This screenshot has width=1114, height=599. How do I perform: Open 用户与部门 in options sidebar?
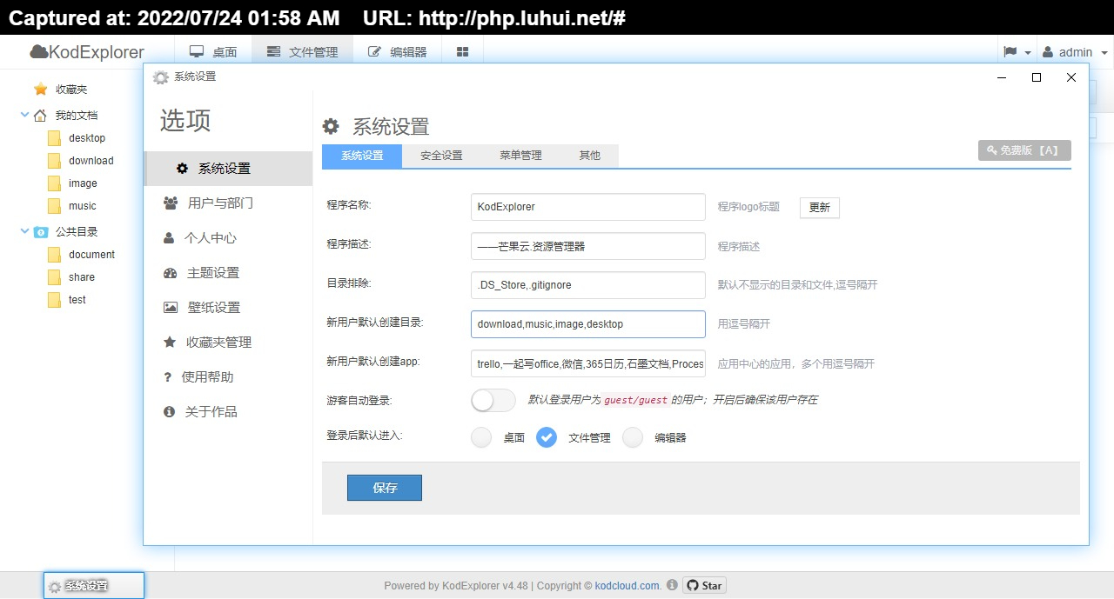click(x=228, y=203)
